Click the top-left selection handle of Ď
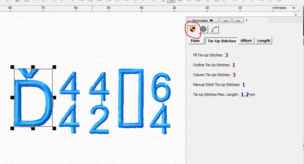Image resolution: width=304 pixels, height=164 pixels. click(x=12, y=67)
